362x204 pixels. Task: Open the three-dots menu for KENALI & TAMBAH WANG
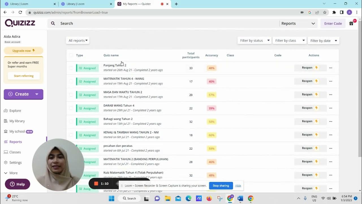pyautogui.click(x=331, y=135)
